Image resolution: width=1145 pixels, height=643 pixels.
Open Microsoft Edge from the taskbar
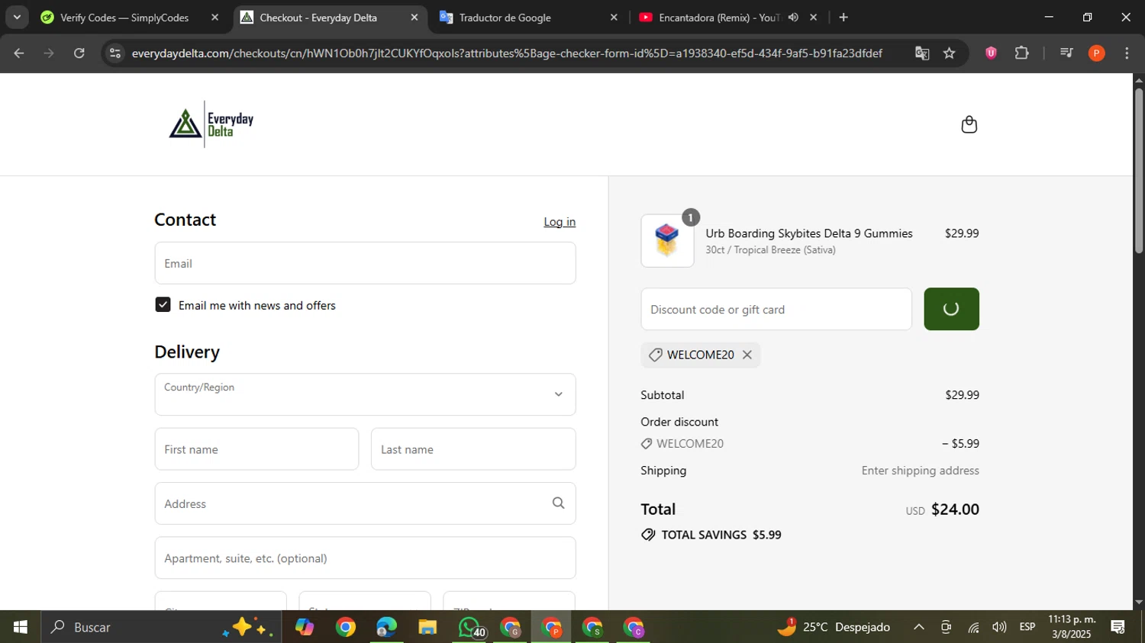coord(386,627)
